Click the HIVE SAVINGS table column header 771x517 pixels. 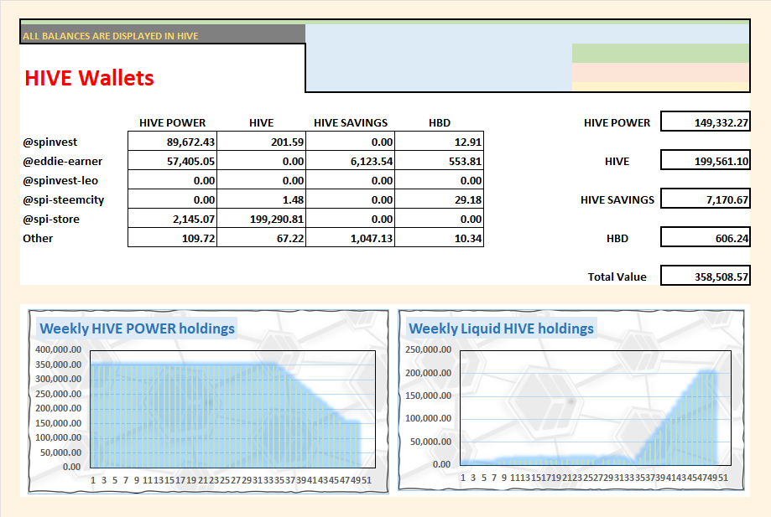point(351,122)
